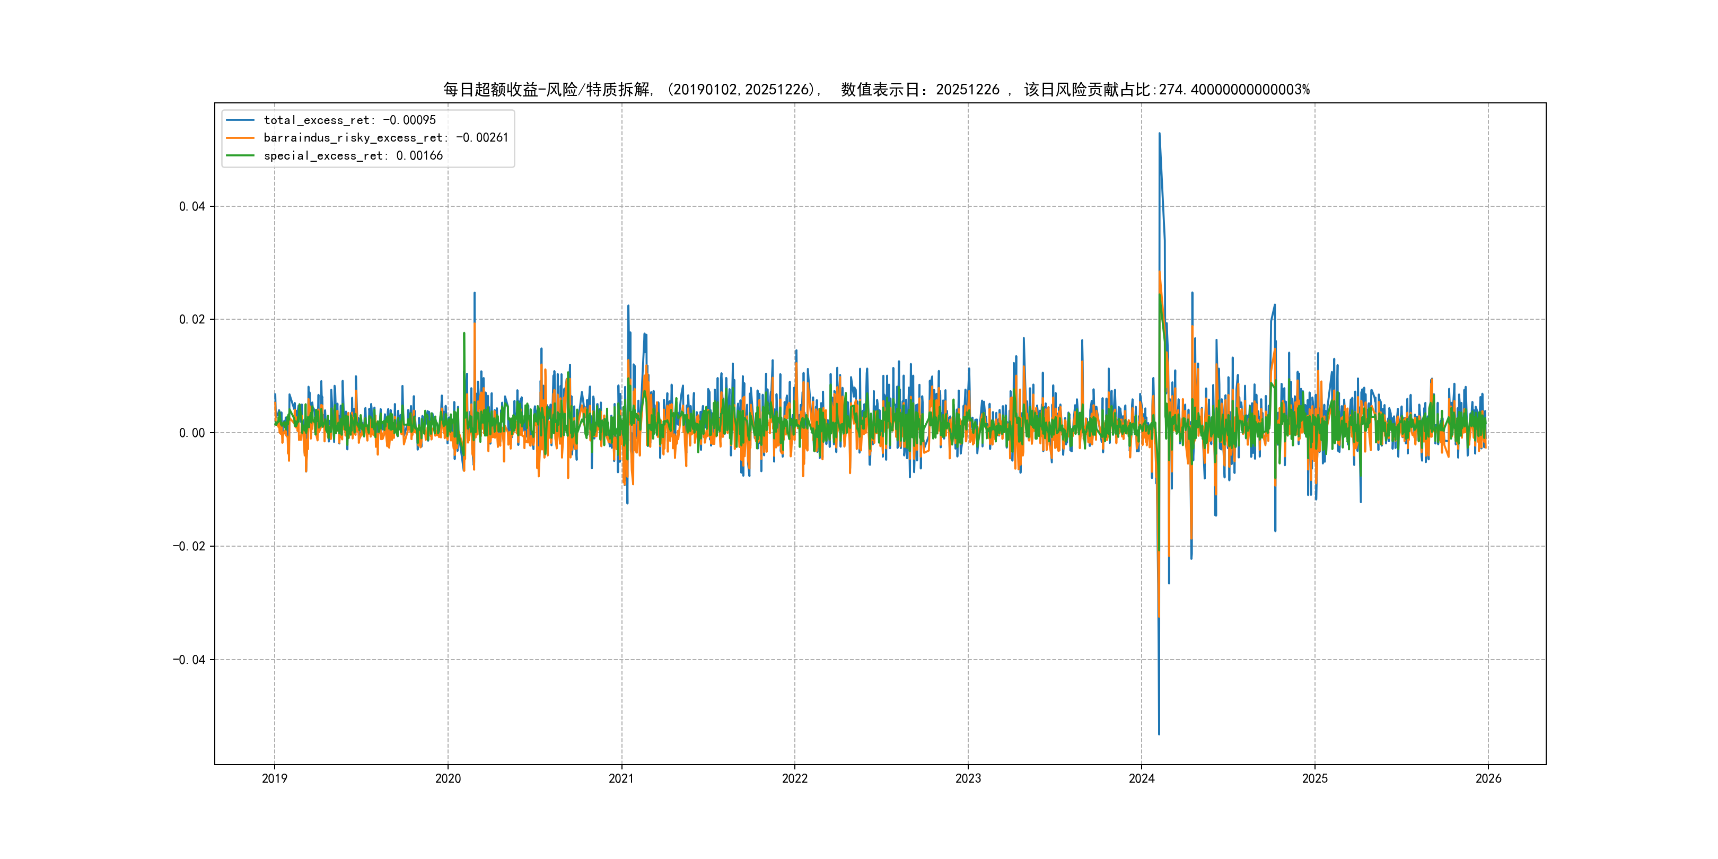Click the 2022 x-axis tick label

(x=794, y=778)
